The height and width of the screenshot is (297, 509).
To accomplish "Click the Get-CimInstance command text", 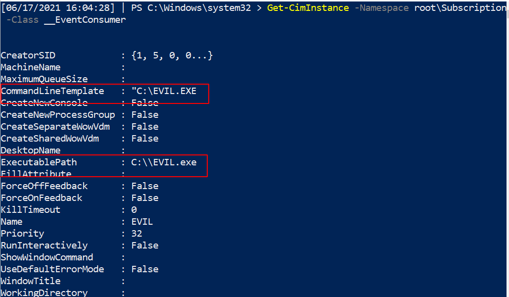I will coord(308,8).
